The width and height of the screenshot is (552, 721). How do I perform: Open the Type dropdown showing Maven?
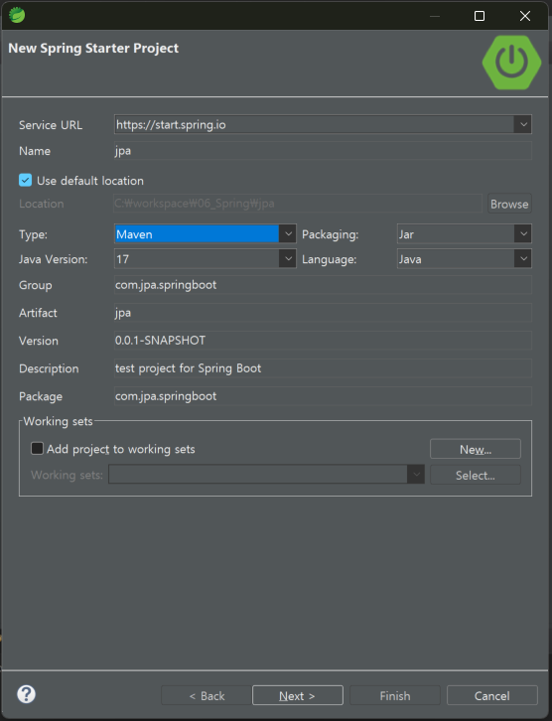click(205, 234)
